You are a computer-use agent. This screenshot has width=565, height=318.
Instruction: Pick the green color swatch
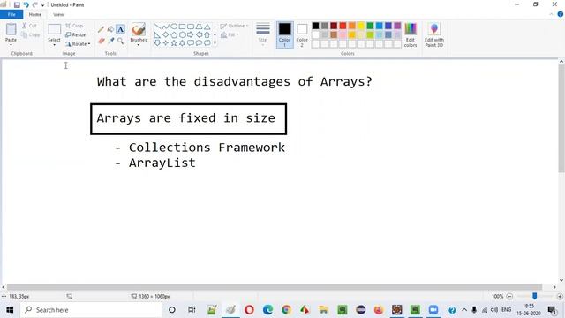click(x=370, y=26)
